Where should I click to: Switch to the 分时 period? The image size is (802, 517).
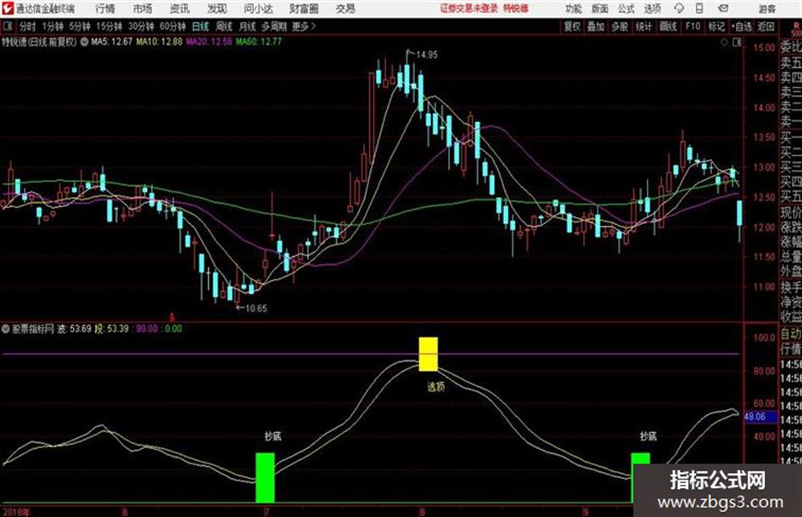click(x=27, y=26)
